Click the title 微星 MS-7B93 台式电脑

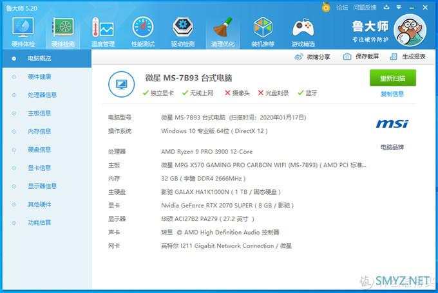(189, 78)
